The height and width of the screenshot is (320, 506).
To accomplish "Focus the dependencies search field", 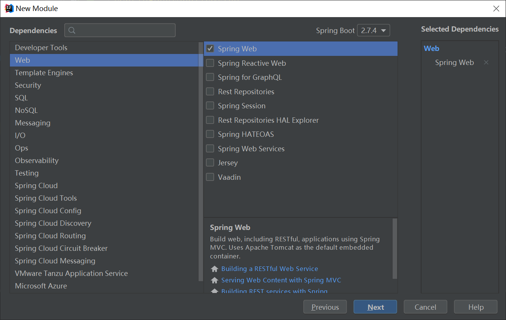I will coord(120,30).
